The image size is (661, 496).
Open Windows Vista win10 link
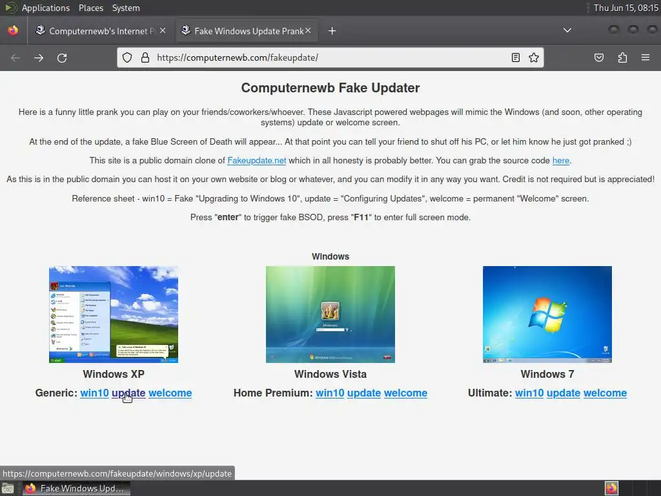pyautogui.click(x=330, y=393)
